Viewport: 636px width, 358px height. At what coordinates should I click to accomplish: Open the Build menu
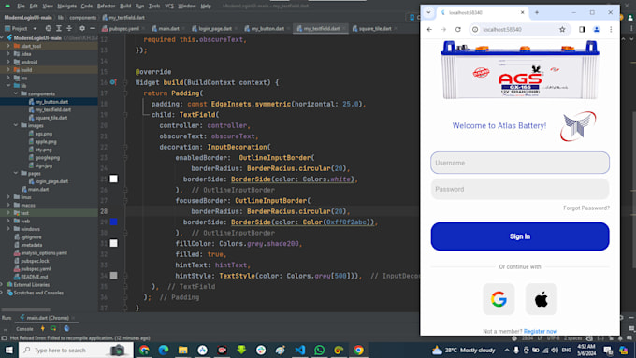click(125, 7)
